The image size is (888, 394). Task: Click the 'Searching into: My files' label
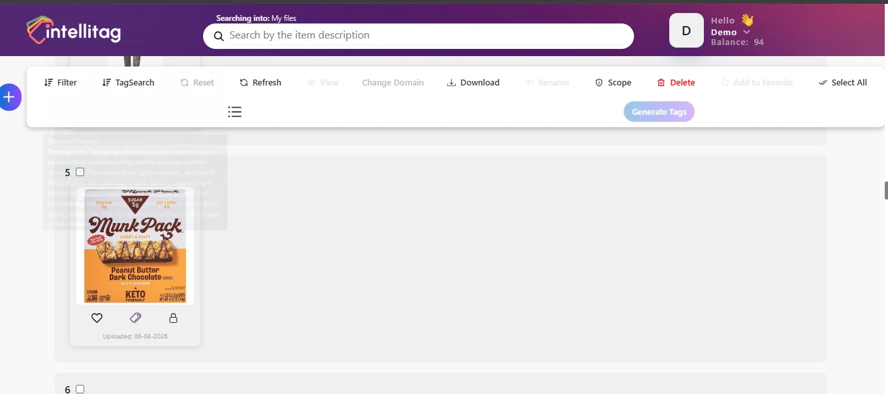(256, 18)
